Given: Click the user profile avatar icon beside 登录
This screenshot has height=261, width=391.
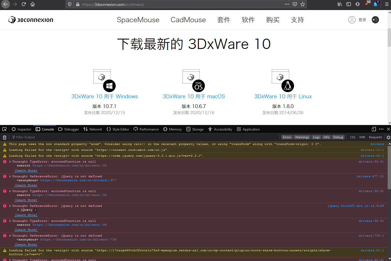Looking at the screenshot, I should 352,20.
